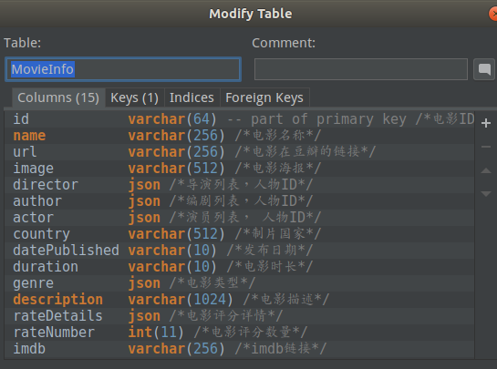Switch to the Columns (15) tab
Screen dimensions: 497x369
[58, 97]
